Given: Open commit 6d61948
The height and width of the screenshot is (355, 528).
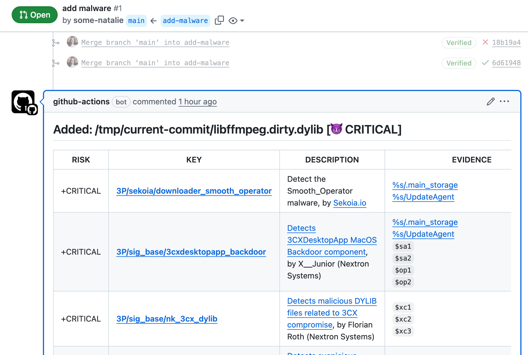Looking at the screenshot, I should pos(506,63).
